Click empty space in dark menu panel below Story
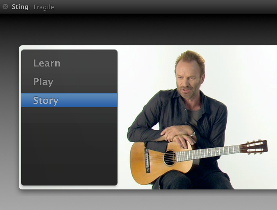 (69, 146)
